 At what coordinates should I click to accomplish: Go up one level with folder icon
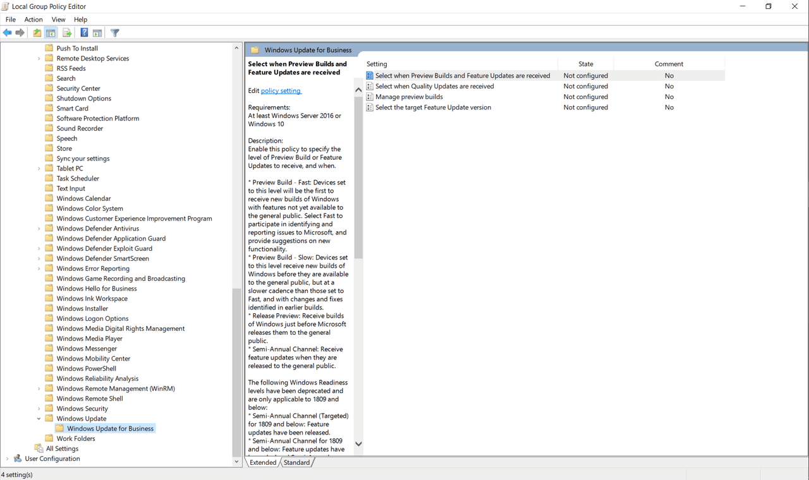37,33
